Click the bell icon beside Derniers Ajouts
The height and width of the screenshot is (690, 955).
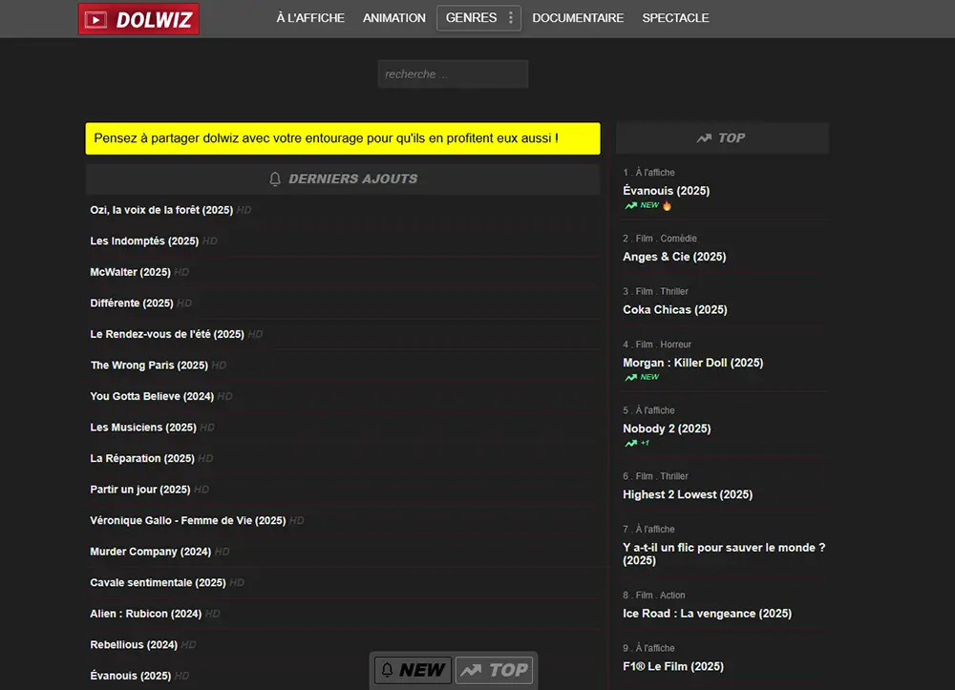click(275, 178)
